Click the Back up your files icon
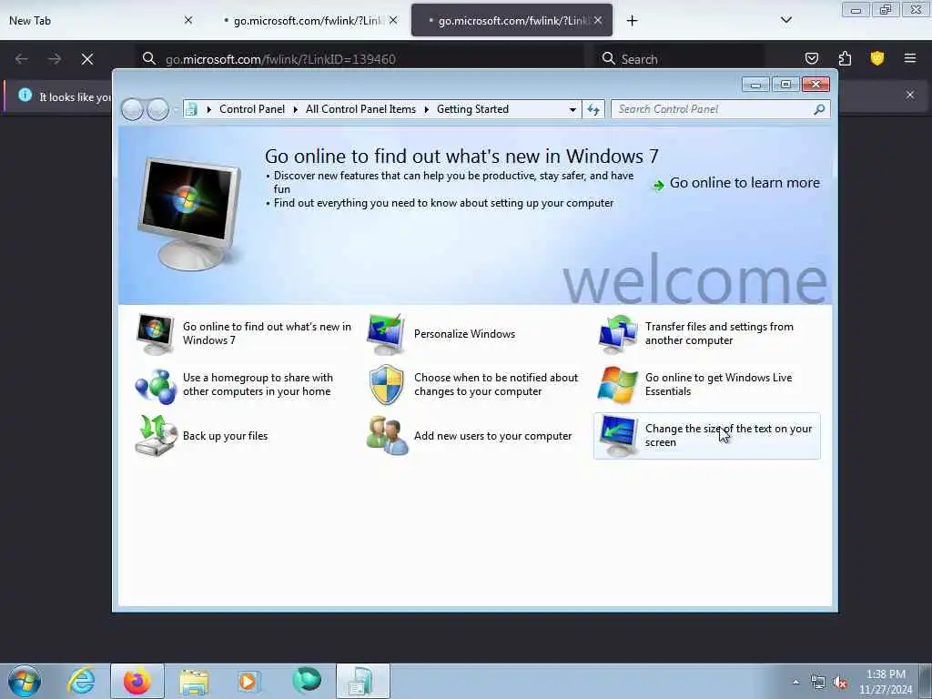 coord(155,436)
